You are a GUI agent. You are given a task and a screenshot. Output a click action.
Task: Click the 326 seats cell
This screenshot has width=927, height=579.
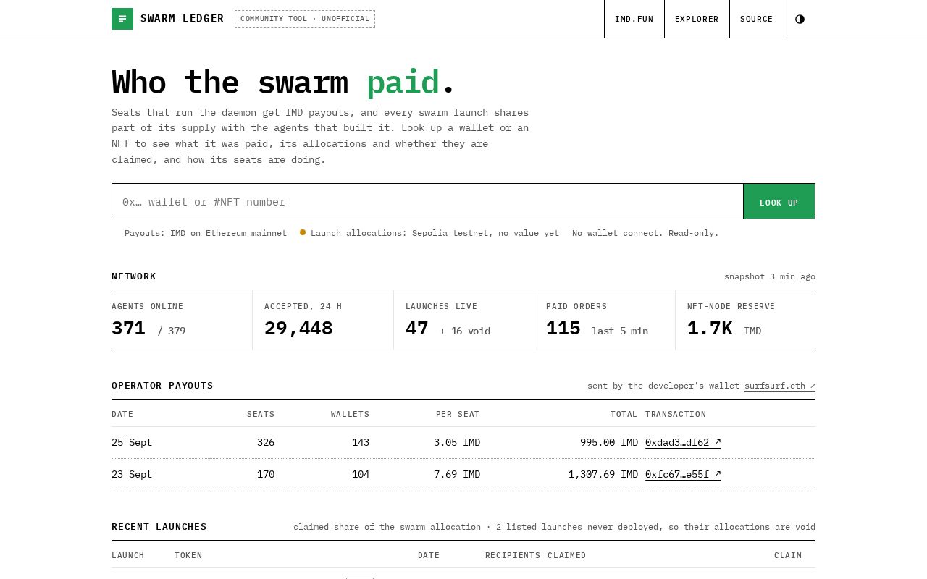266,442
